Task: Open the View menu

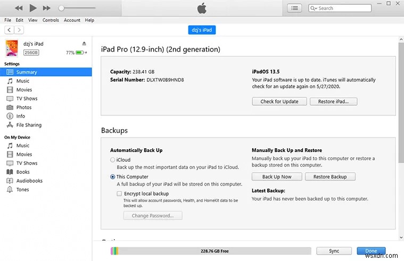Action: pos(32,20)
